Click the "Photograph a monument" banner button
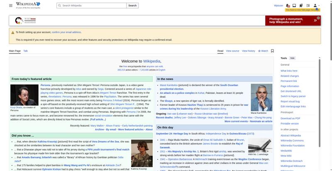Image resolution: width=332 pixels, height=171 pixels. click(x=293, y=20)
